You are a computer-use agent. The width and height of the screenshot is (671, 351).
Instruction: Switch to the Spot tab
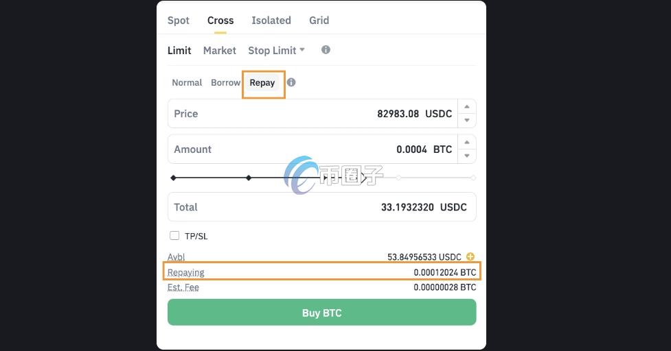(179, 21)
